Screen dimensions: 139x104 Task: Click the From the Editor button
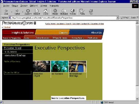point(18,72)
